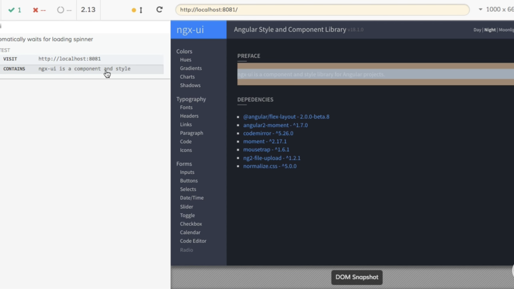Click the DOM Snapshot button
The height and width of the screenshot is (289, 514).
(357, 277)
